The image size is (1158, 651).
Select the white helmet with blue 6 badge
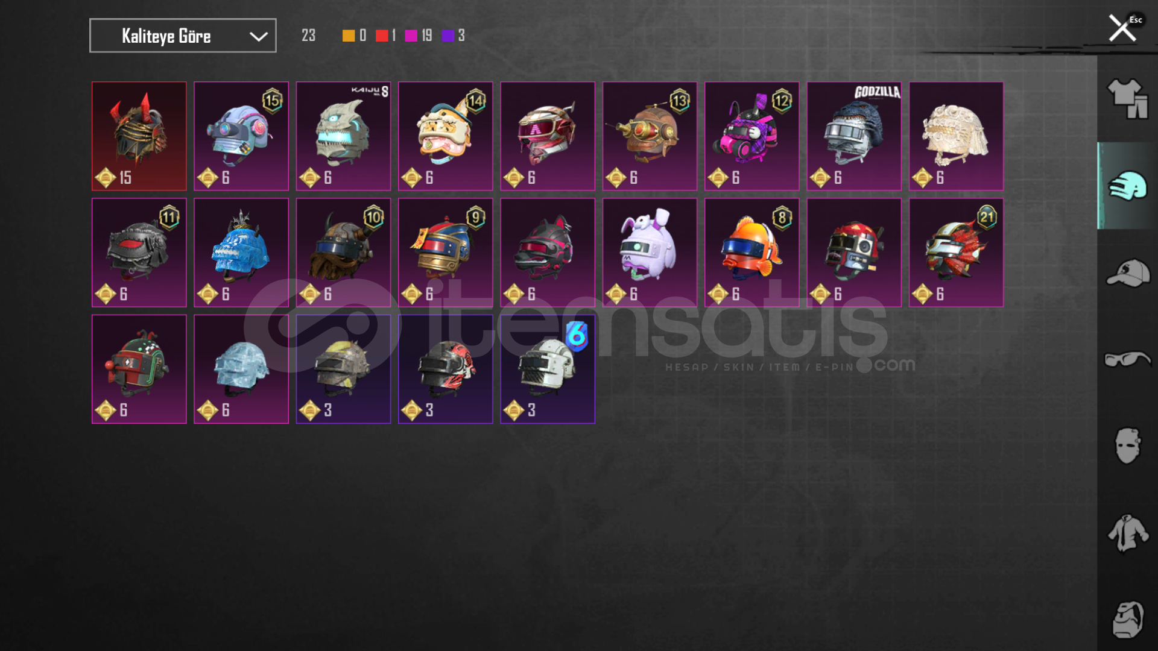coord(548,369)
